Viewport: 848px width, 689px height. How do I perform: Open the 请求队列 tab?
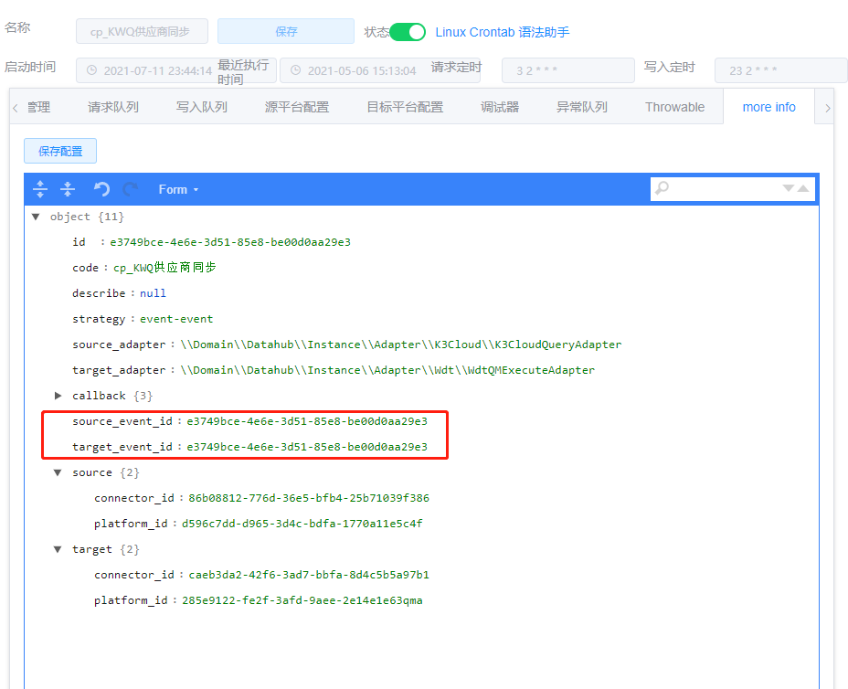113,107
